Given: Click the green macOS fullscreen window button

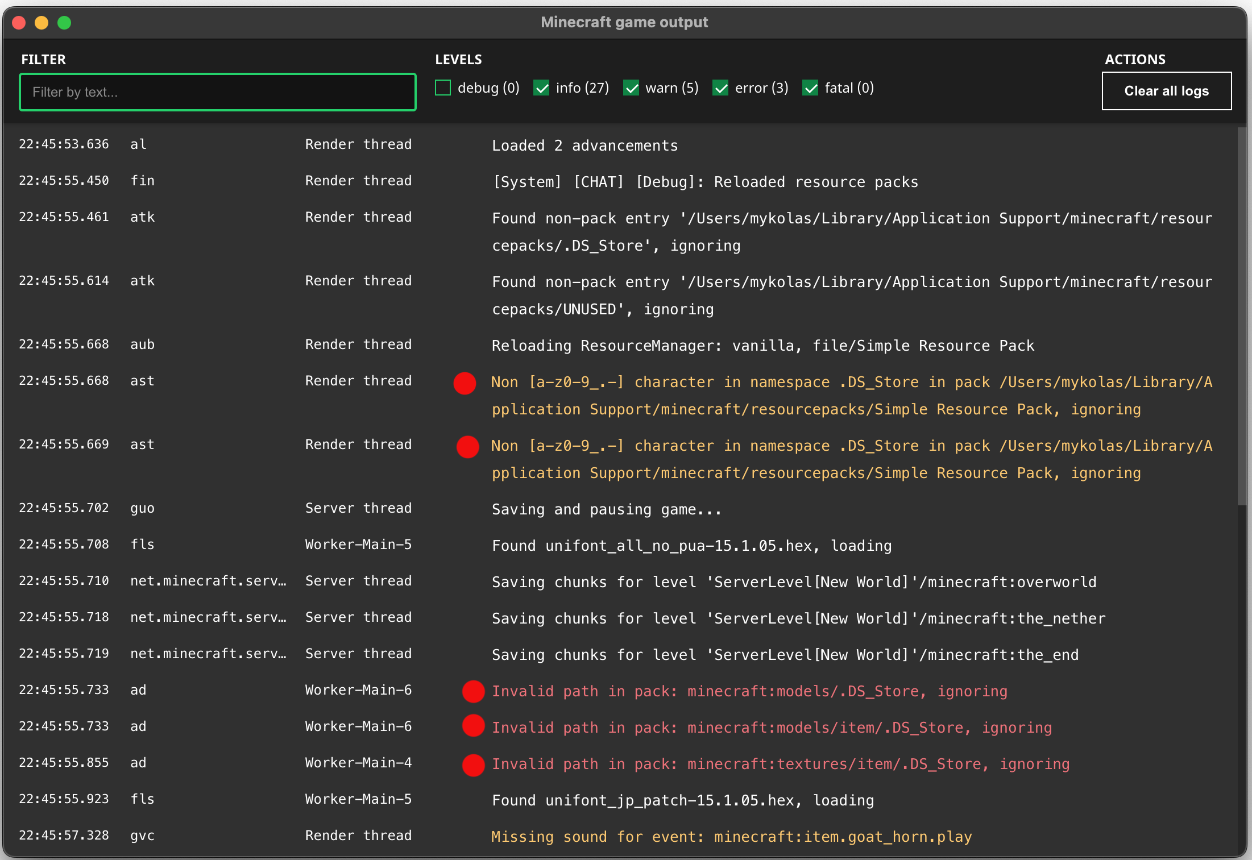Looking at the screenshot, I should point(65,23).
